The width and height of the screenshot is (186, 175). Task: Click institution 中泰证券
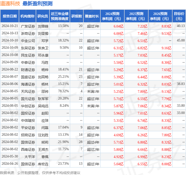click(28, 62)
